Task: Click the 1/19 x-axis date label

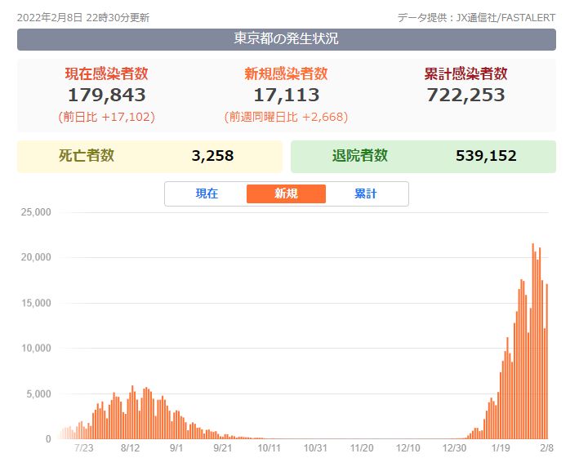Action: coord(501,448)
